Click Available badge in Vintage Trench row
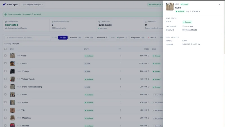The height and width of the screenshot is (127, 225). [89, 79]
